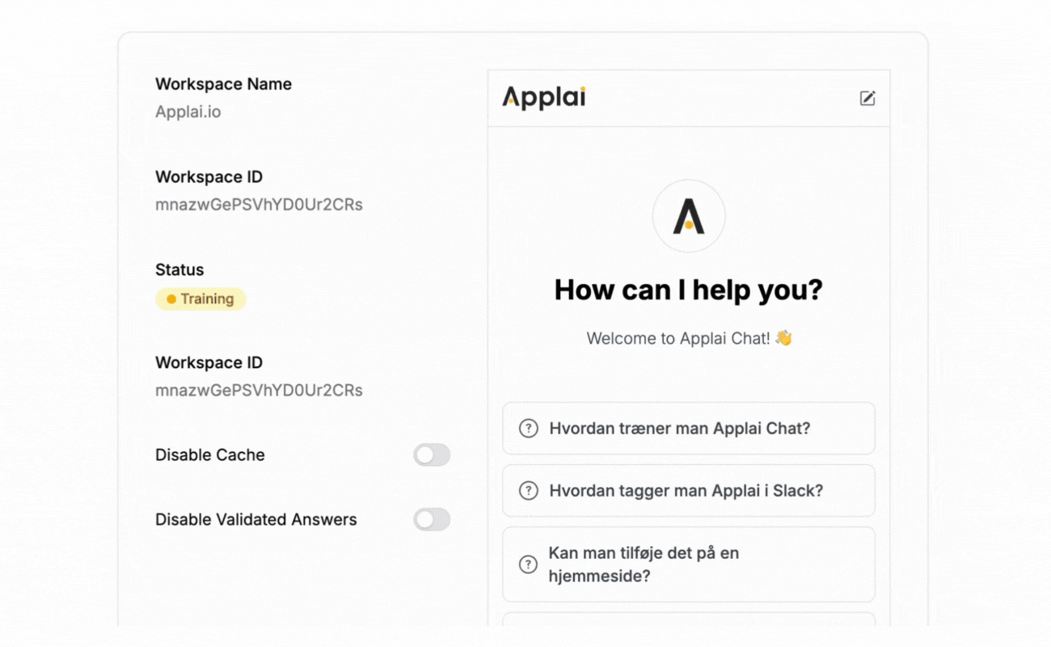Enable the Disable Validated Answers switch
Image resolution: width=1051 pixels, height=647 pixels.
432,520
